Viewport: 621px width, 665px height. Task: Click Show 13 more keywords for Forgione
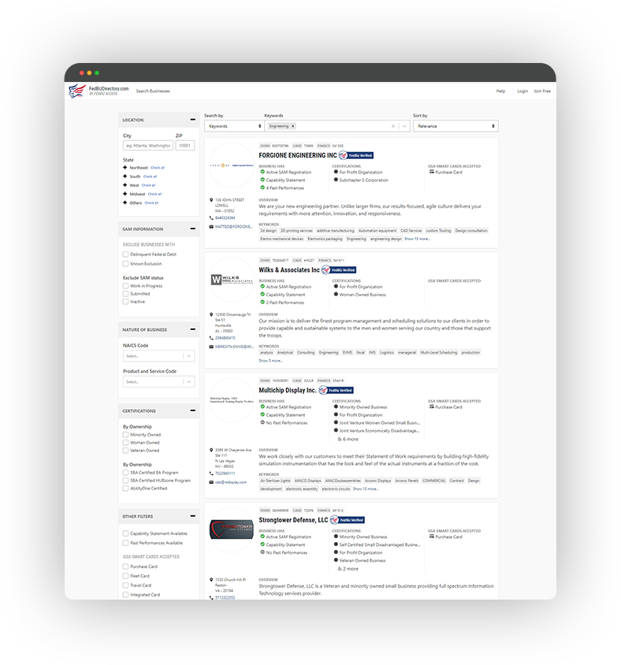pos(417,239)
